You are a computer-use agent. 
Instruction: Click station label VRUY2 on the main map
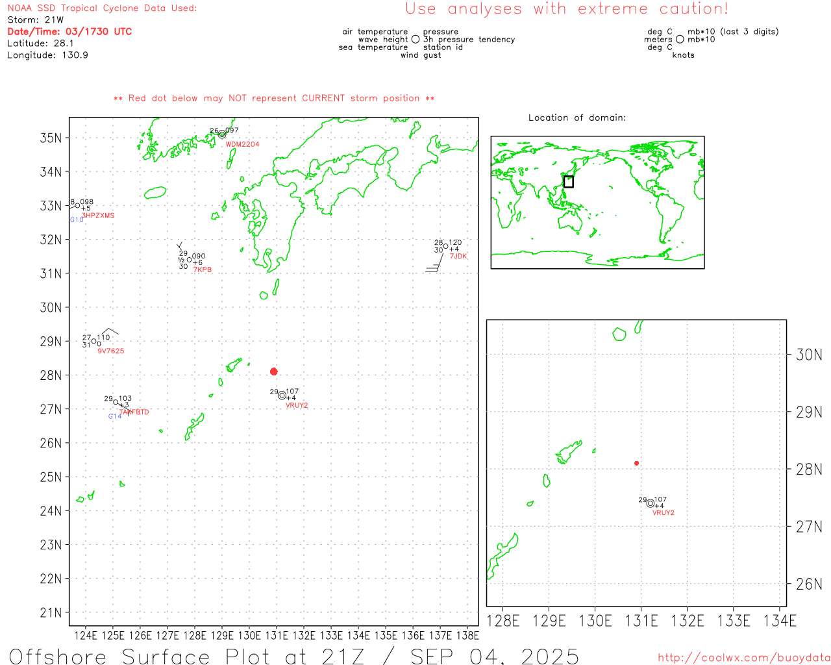point(297,405)
